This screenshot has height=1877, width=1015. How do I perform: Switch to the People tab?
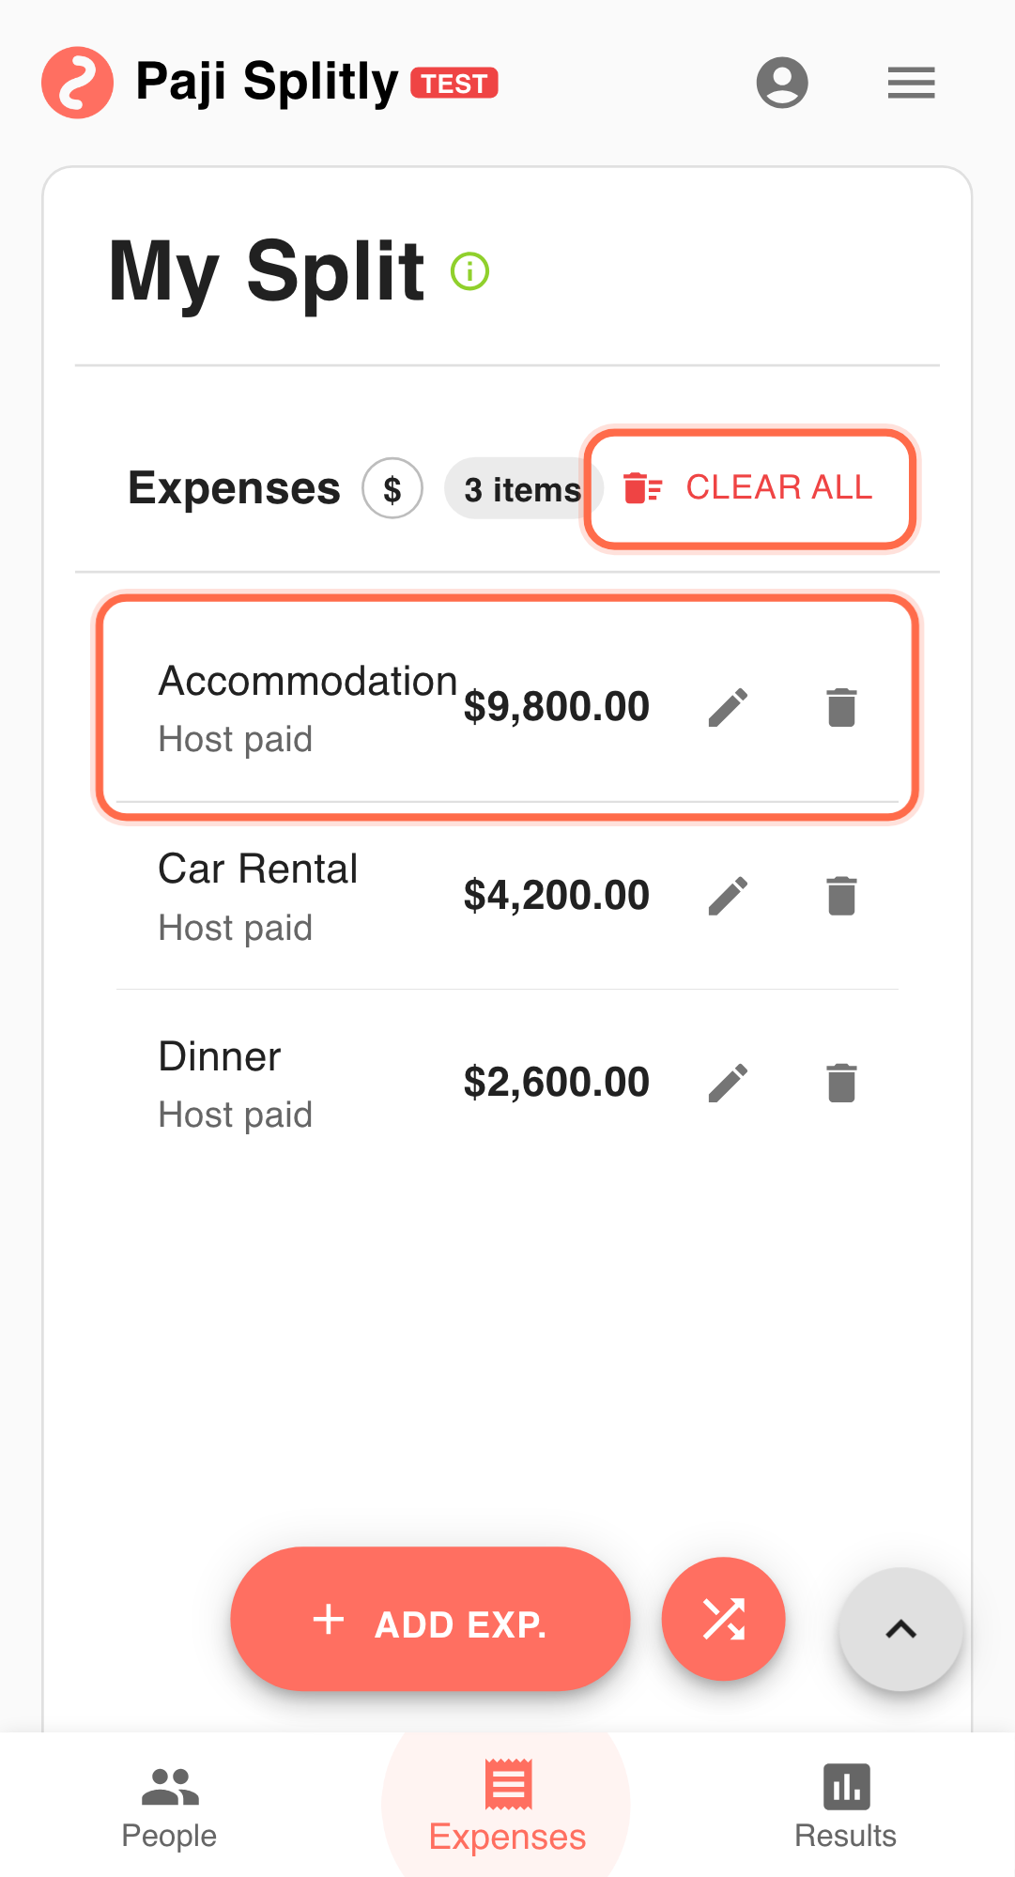[x=169, y=1807]
